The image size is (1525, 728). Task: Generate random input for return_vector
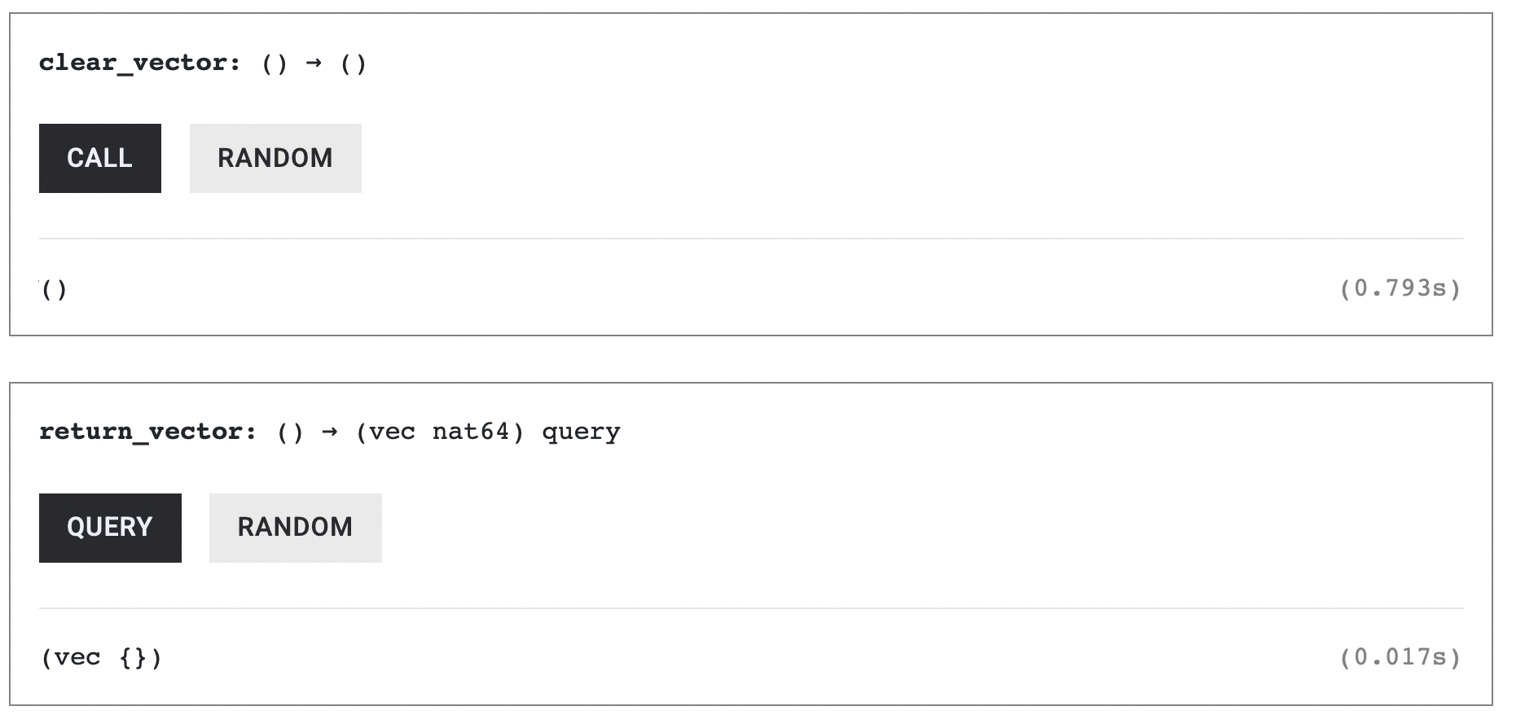pyautogui.click(x=295, y=527)
